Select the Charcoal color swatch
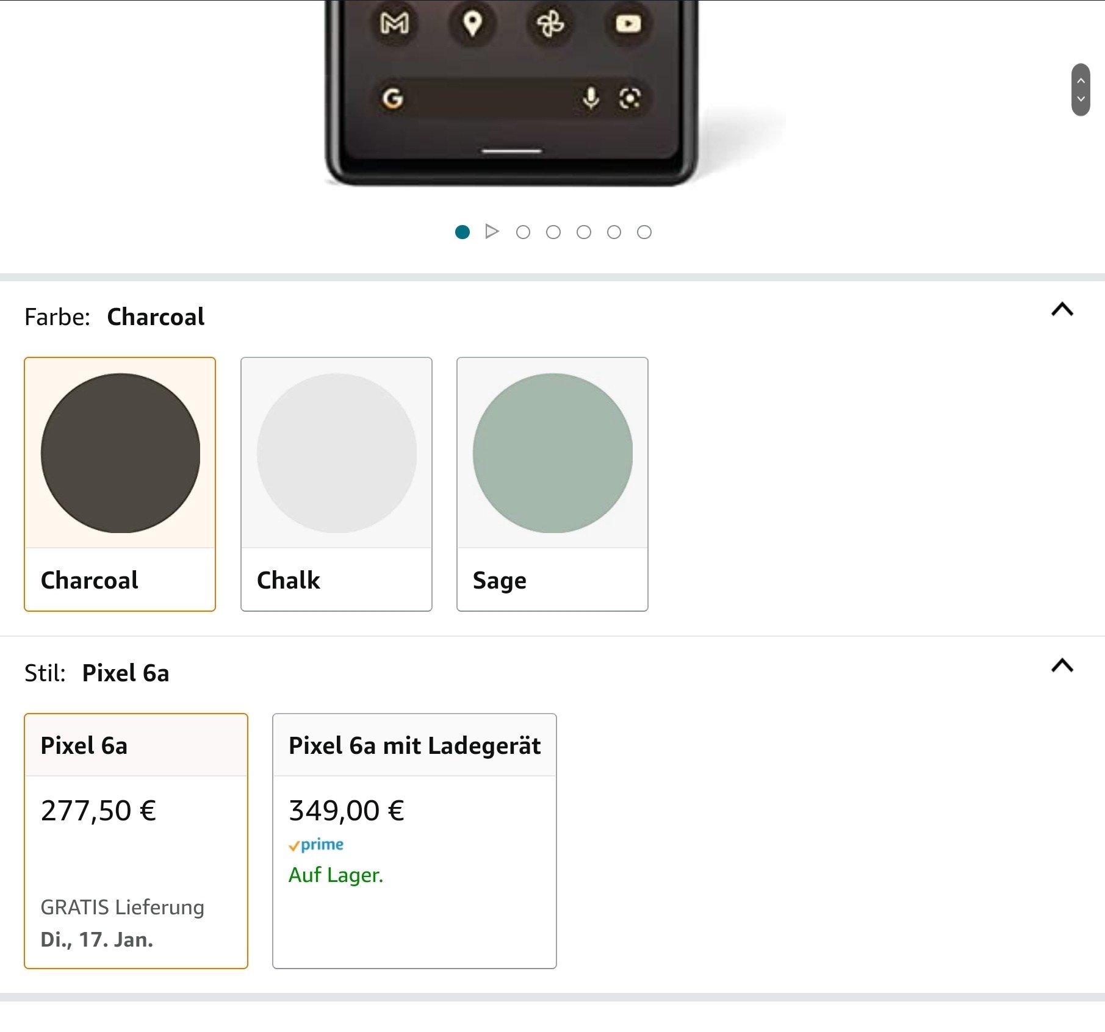This screenshot has height=1032, width=1105. [120, 484]
